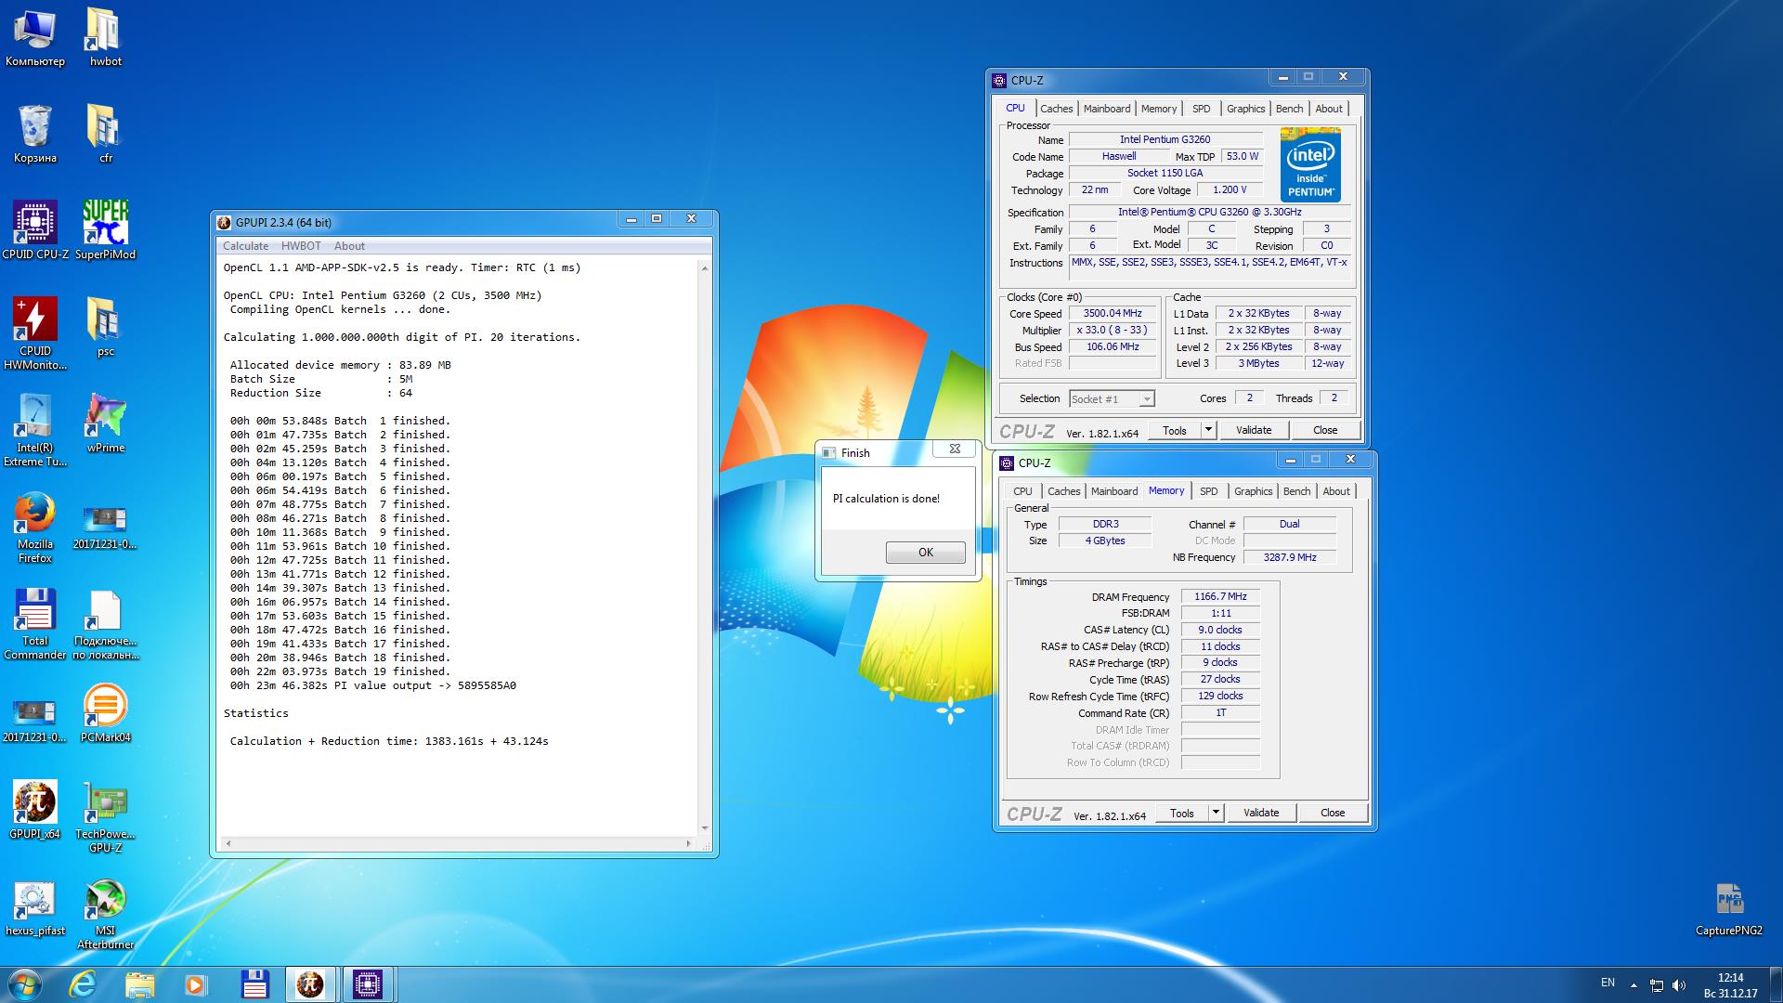Switch to Graphics tab in top CPU-Z

point(1245,109)
